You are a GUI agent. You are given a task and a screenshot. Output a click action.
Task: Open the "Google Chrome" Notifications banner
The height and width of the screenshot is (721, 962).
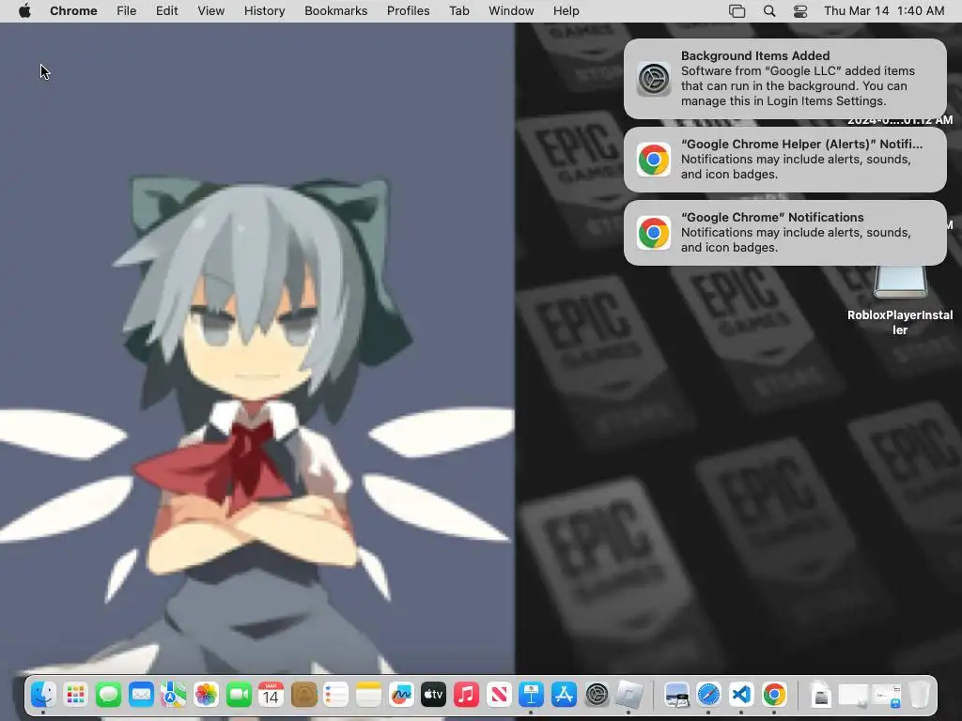(785, 233)
